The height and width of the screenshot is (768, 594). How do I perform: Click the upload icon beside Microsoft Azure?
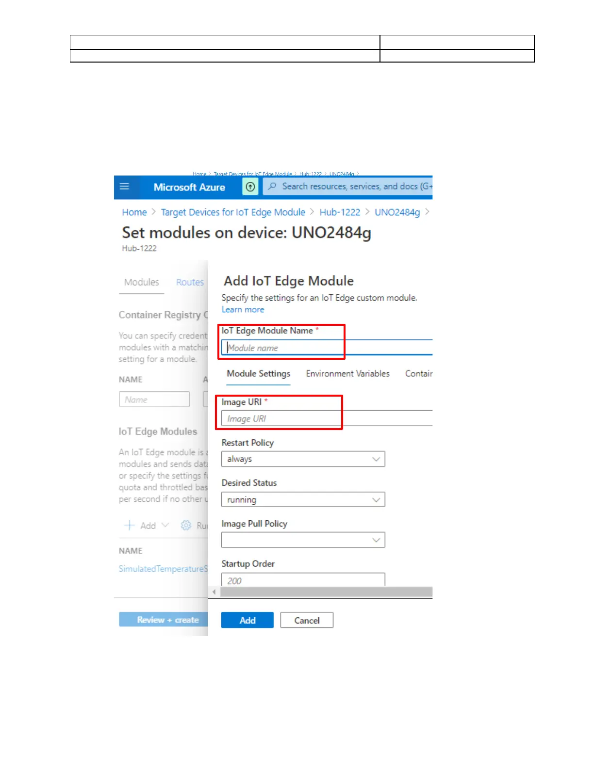pos(250,187)
